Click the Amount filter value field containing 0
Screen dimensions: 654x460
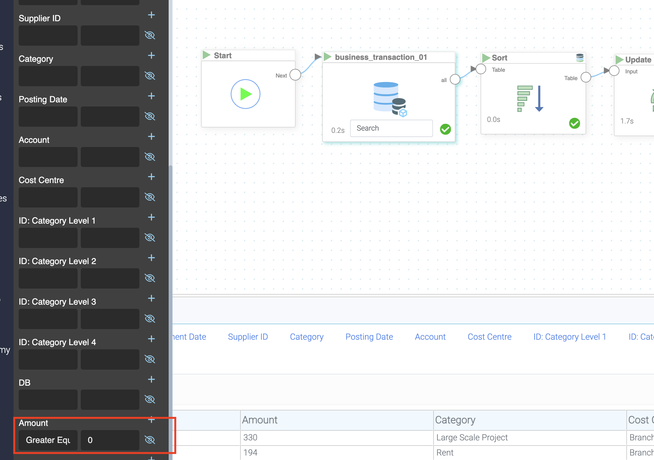(110, 440)
